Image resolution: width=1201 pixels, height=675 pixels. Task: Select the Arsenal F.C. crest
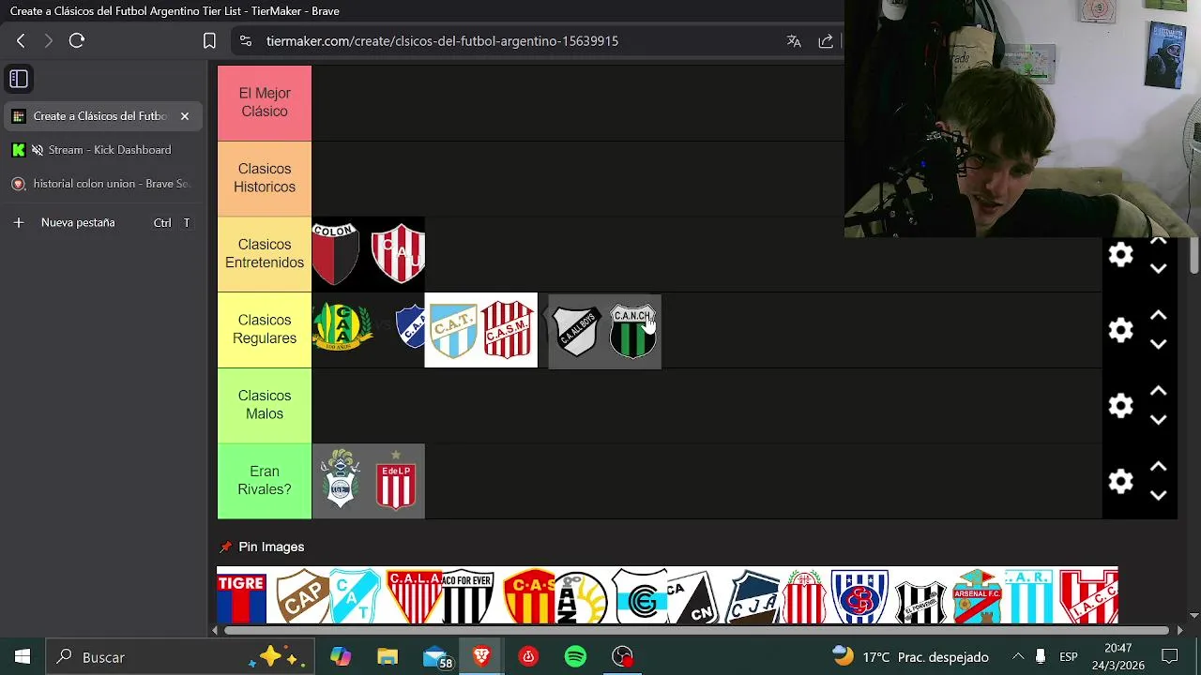978,596
